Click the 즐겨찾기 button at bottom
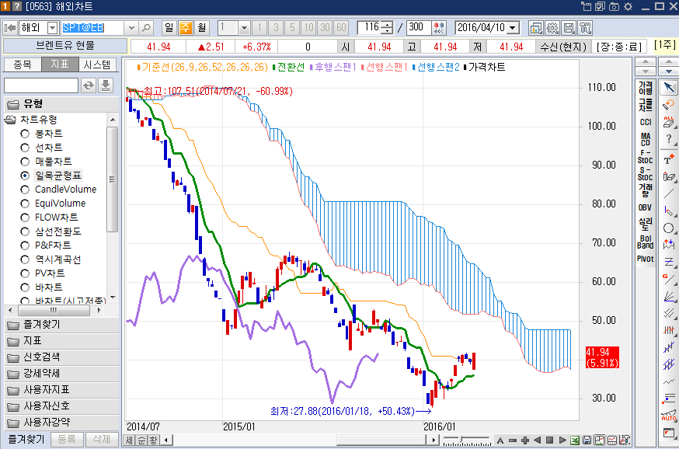 [x=25, y=440]
